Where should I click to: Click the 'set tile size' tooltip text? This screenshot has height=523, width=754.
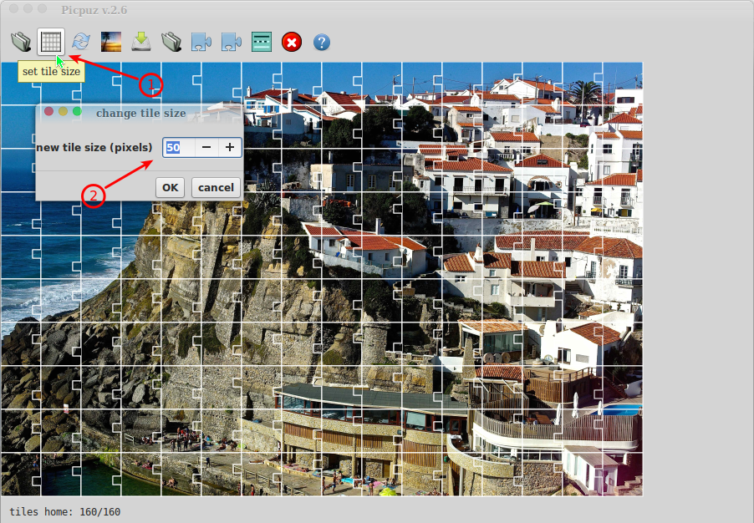coord(52,72)
